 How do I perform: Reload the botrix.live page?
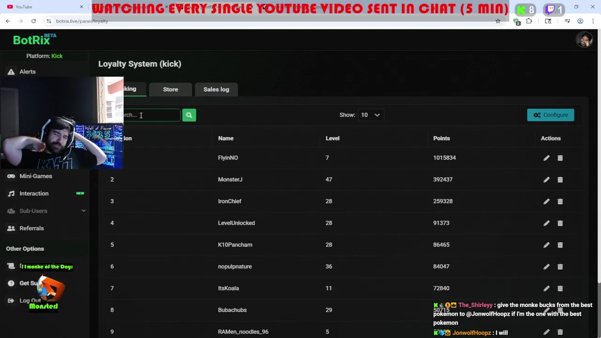[x=33, y=21]
